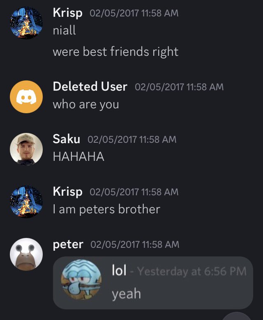Image resolution: width=263 pixels, height=320 pixels.
Task: Open peter's snail avatar profile
Action: (26, 254)
